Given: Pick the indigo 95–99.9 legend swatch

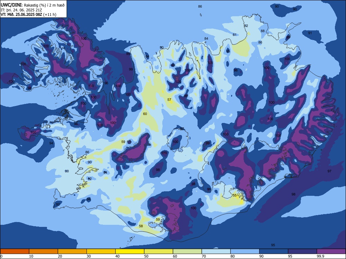Looking at the screenshot, I should pyautogui.click(x=302, y=251).
